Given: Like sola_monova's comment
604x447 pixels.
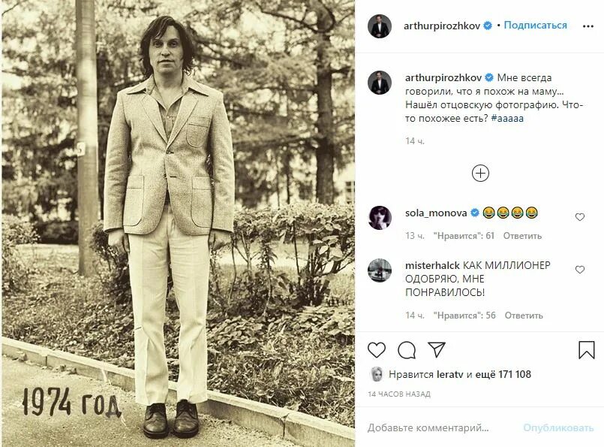Looking at the screenshot, I should [579, 217].
